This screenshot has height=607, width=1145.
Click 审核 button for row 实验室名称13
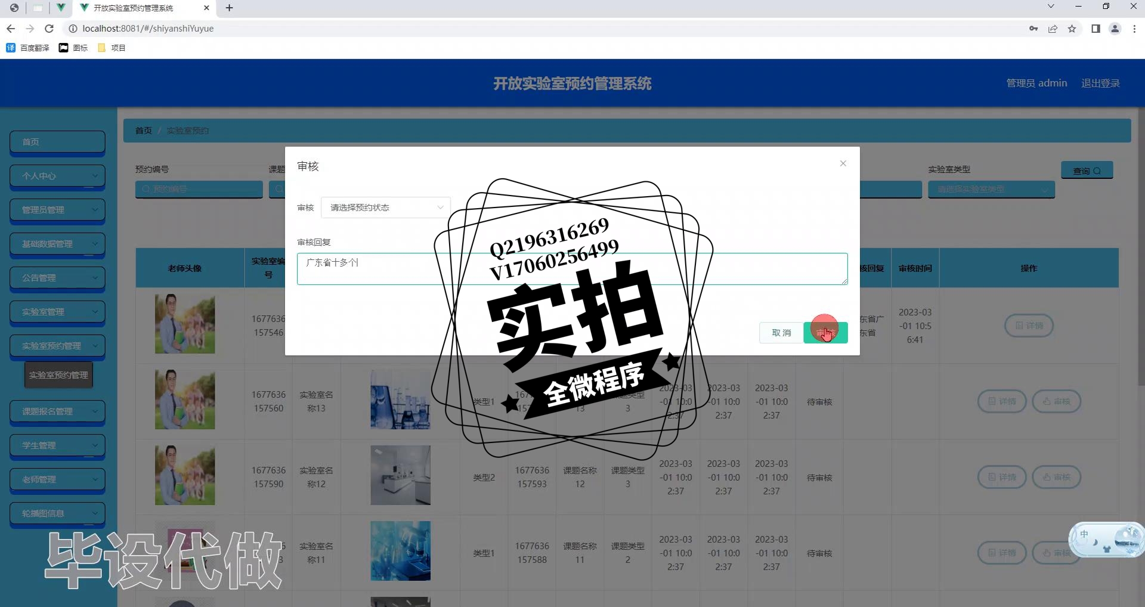coord(1056,401)
